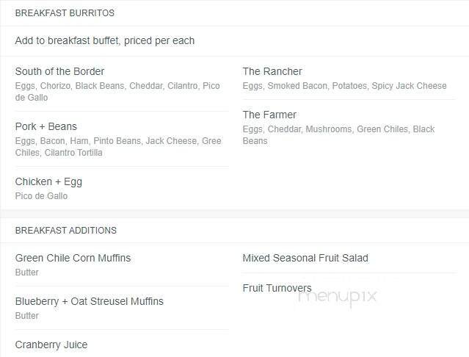Image resolution: width=469 pixels, height=357 pixels.
Task: Click the 'Add to breakfast buffet' note
Action: pos(104,41)
